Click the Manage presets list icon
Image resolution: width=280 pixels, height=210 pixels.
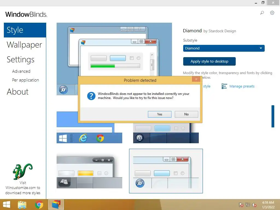click(x=224, y=86)
